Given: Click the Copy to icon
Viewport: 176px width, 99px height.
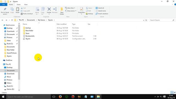Looking at the screenshot, I should (x=43, y=11).
